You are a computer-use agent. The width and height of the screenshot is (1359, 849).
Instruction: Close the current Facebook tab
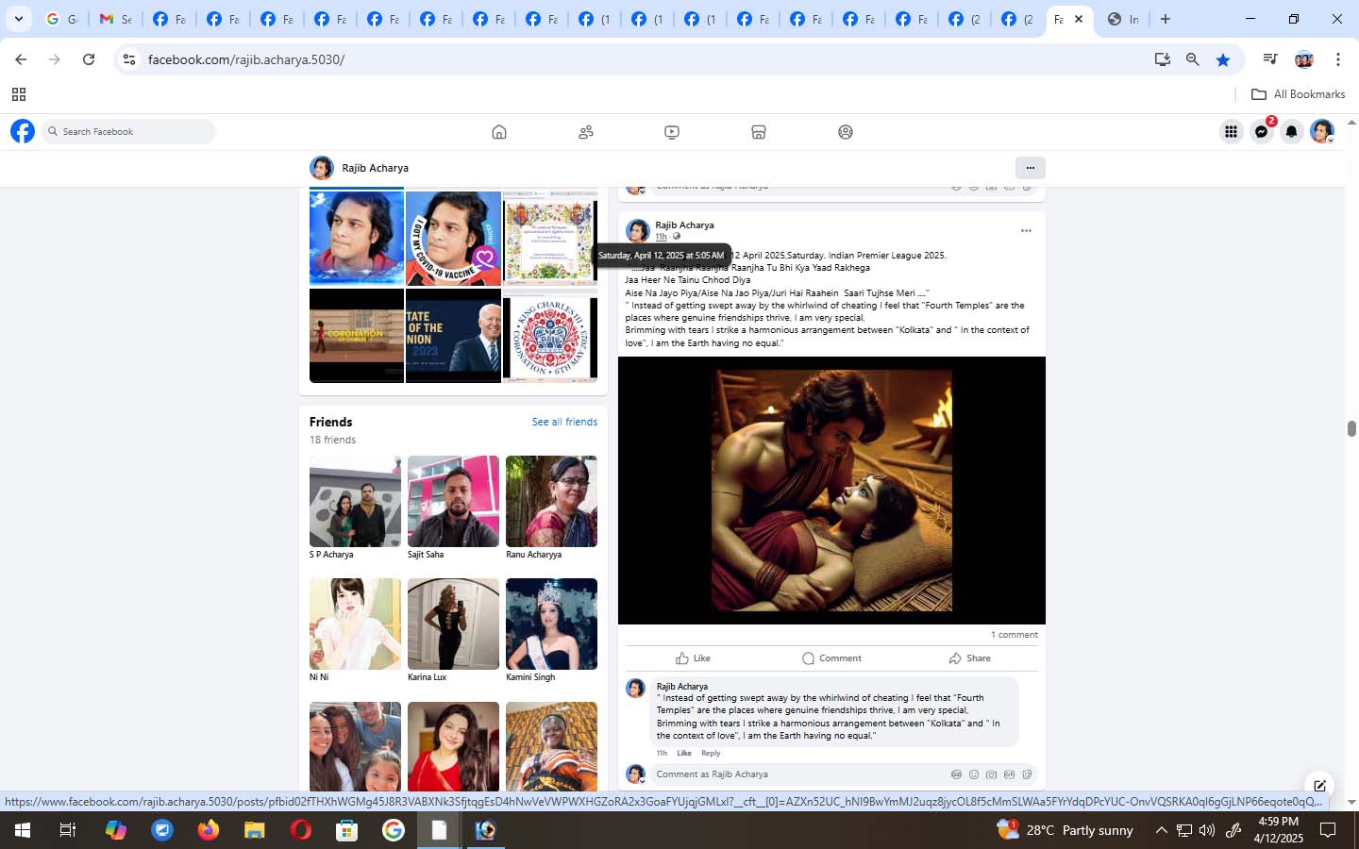tap(1079, 19)
